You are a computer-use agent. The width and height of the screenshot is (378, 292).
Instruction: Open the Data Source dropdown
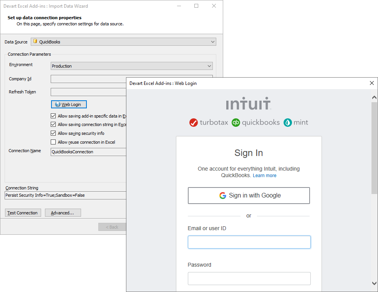click(123, 42)
